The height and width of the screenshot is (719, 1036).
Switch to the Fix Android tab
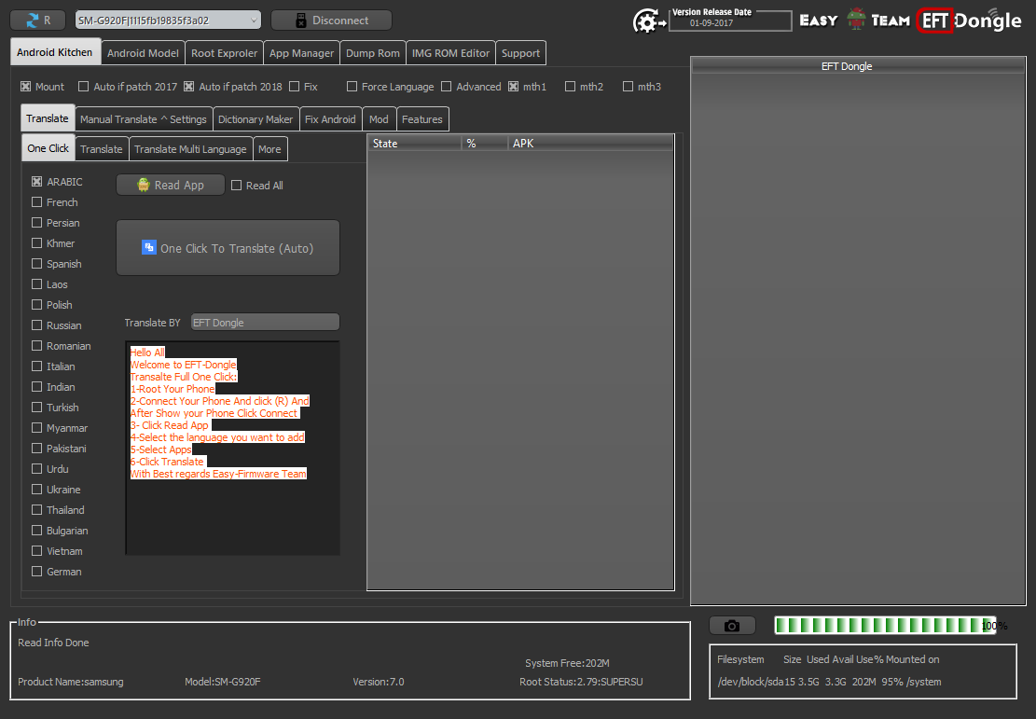[330, 119]
